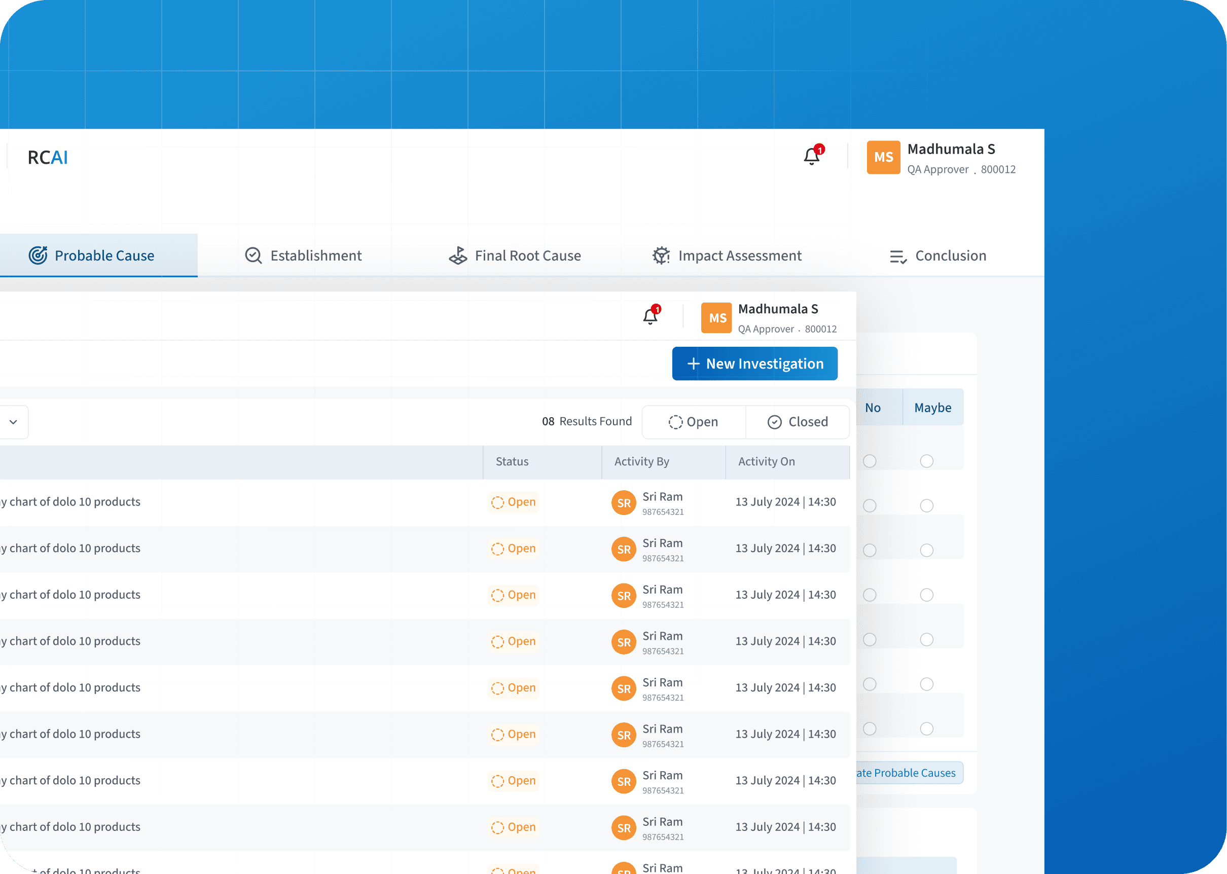Open the inner window notification bell
1227x874 pixels.
point(649,316)
